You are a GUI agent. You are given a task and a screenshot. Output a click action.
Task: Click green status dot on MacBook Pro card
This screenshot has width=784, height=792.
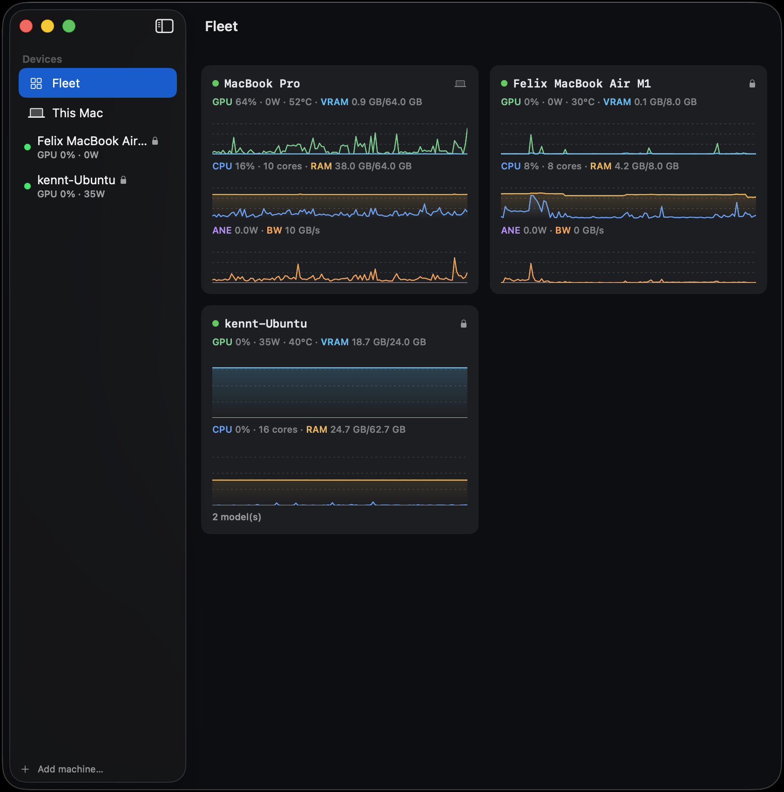coord(216,83)
